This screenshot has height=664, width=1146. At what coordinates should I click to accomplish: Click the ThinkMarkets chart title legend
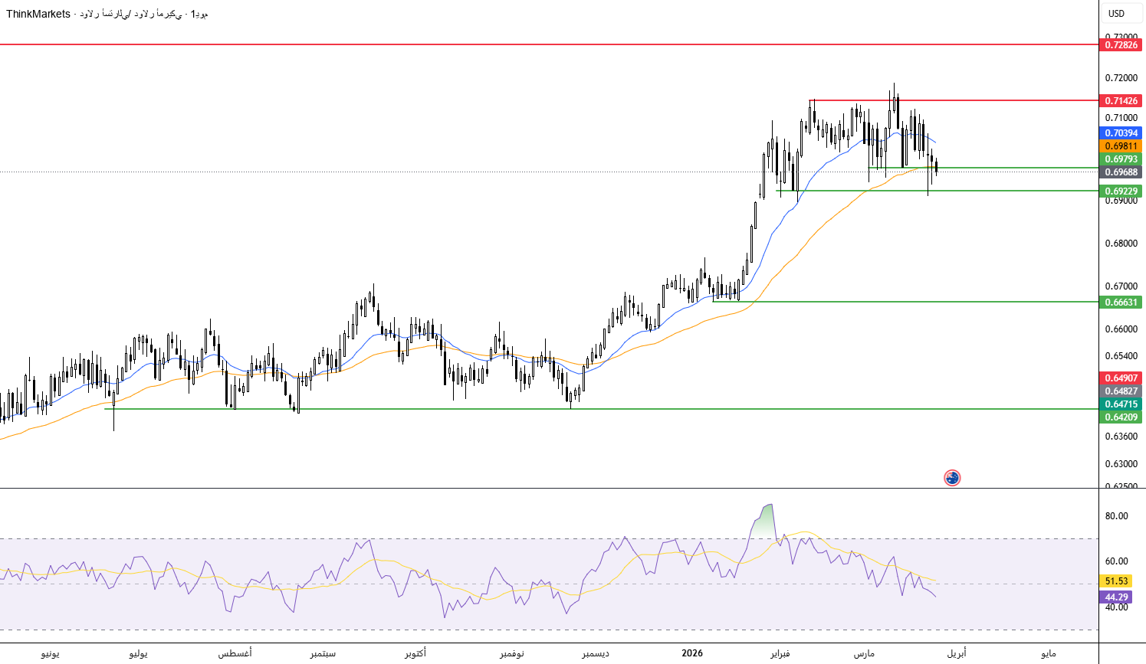[x=107, y=14]
